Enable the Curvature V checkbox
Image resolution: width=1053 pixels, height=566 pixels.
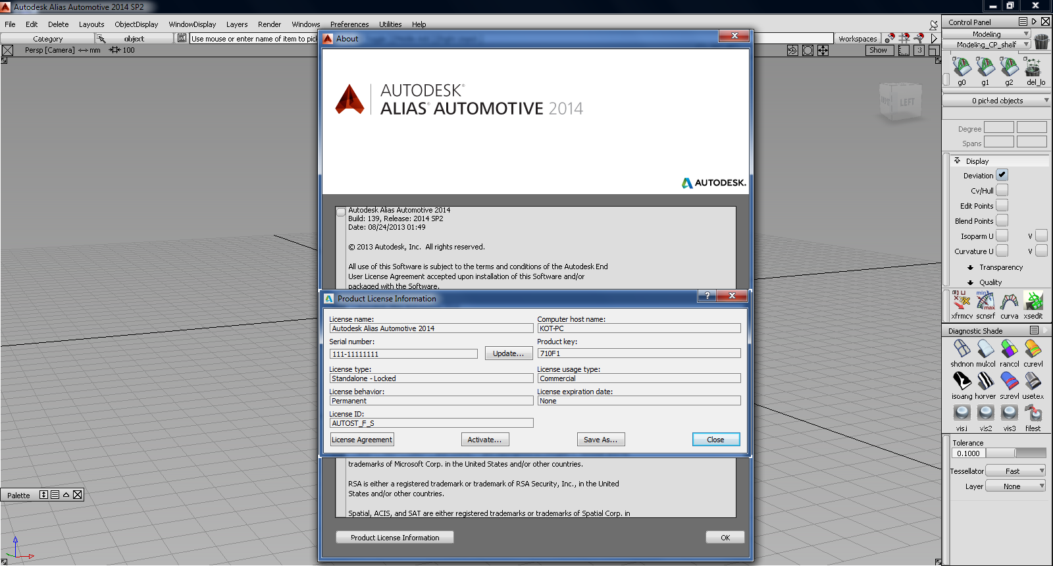(1041, 251)
